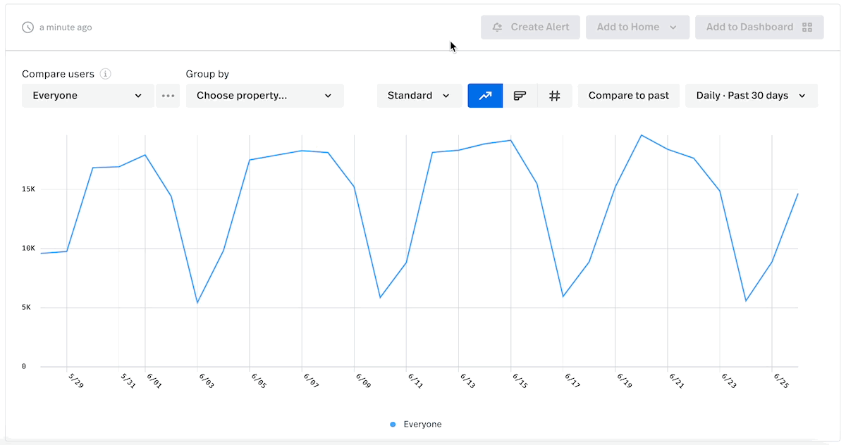Click the chart peak near 6/20
Viewport: 846px width, 445px height.
click(x=641, y=135)
